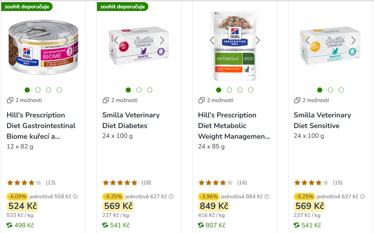The height and width of the screenshot is (233, 374).
Task: Show previous image of Smilla Sensitive box
Action: point(308,40)
